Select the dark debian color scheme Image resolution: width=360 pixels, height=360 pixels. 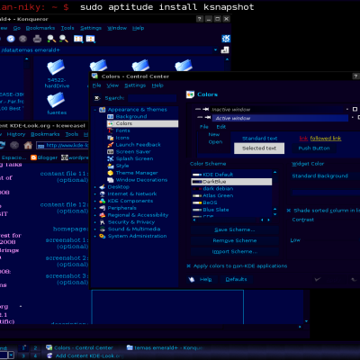232,189
